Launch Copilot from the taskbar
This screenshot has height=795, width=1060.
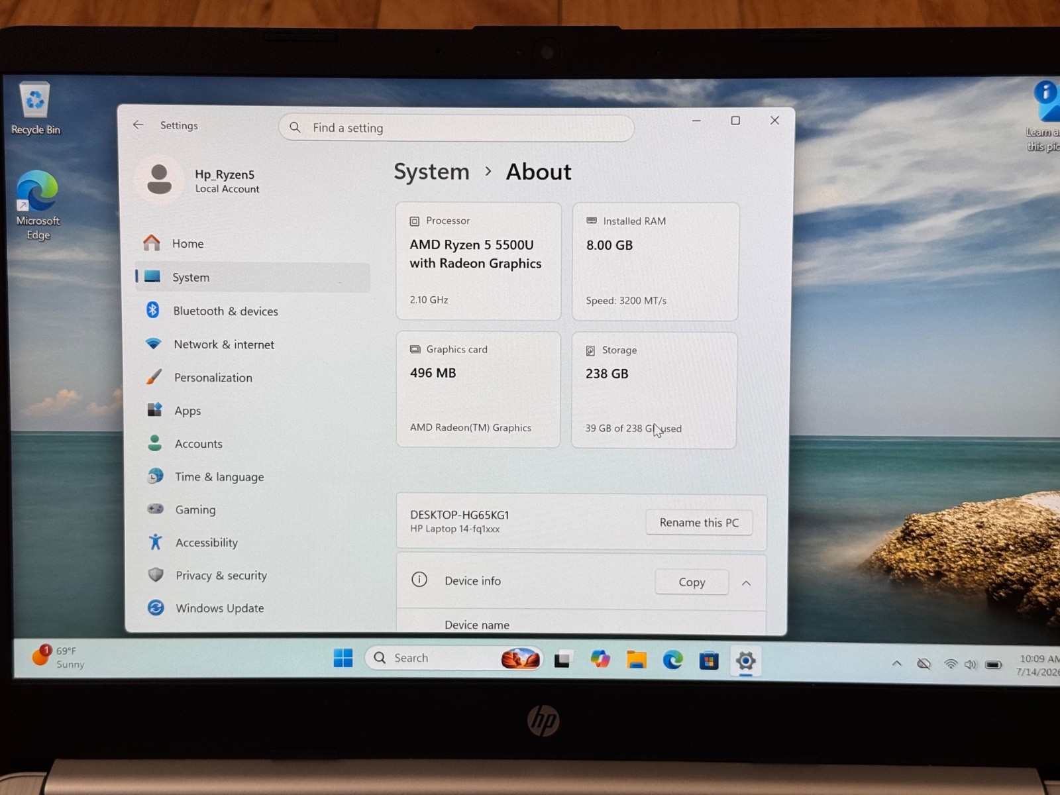point(600,659)
